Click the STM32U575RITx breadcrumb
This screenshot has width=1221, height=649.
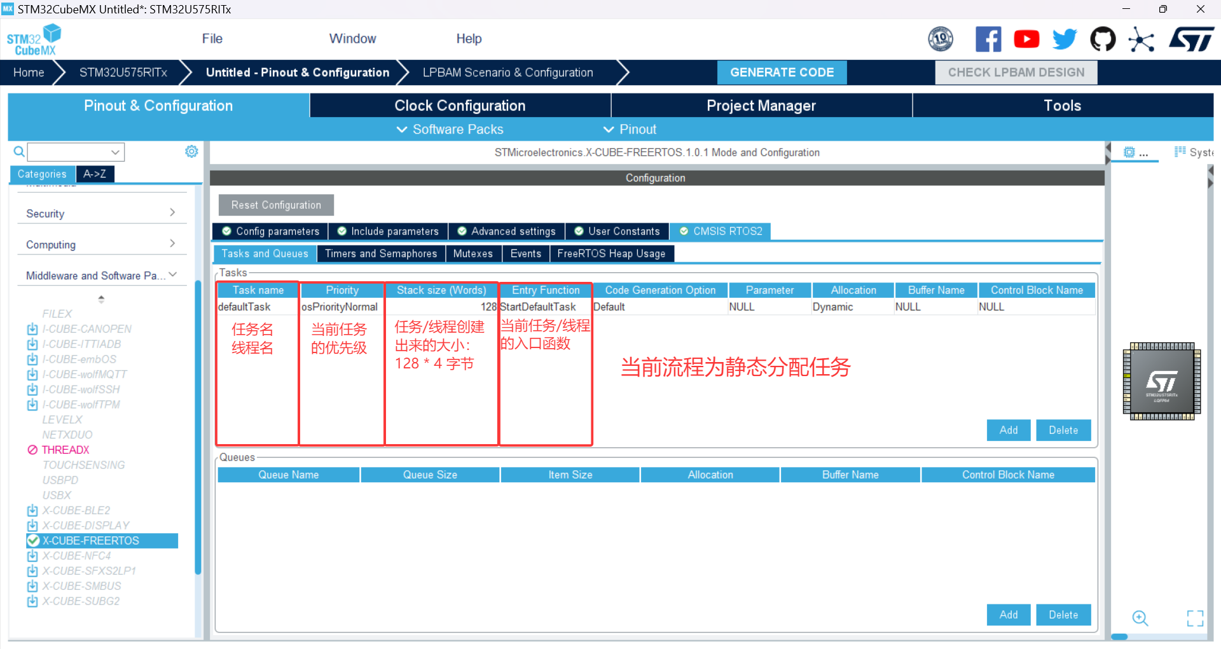tap(123, 73)
